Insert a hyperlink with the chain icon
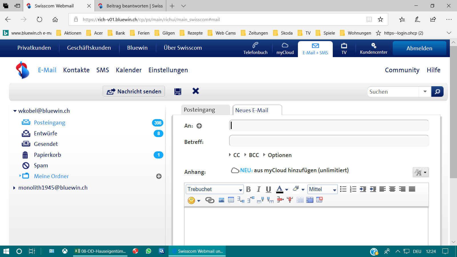Viewport: 457px width, 257px height. pos(210,200)
